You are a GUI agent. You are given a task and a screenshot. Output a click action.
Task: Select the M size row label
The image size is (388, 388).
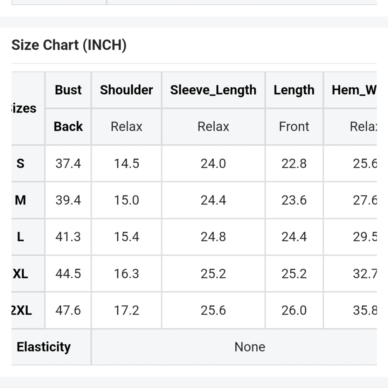pos(20,200)
